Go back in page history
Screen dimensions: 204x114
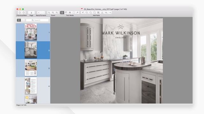tap(39, 13)
